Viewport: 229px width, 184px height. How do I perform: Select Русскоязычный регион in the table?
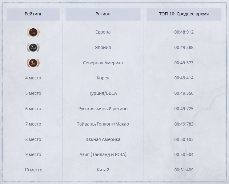(103, 109)
